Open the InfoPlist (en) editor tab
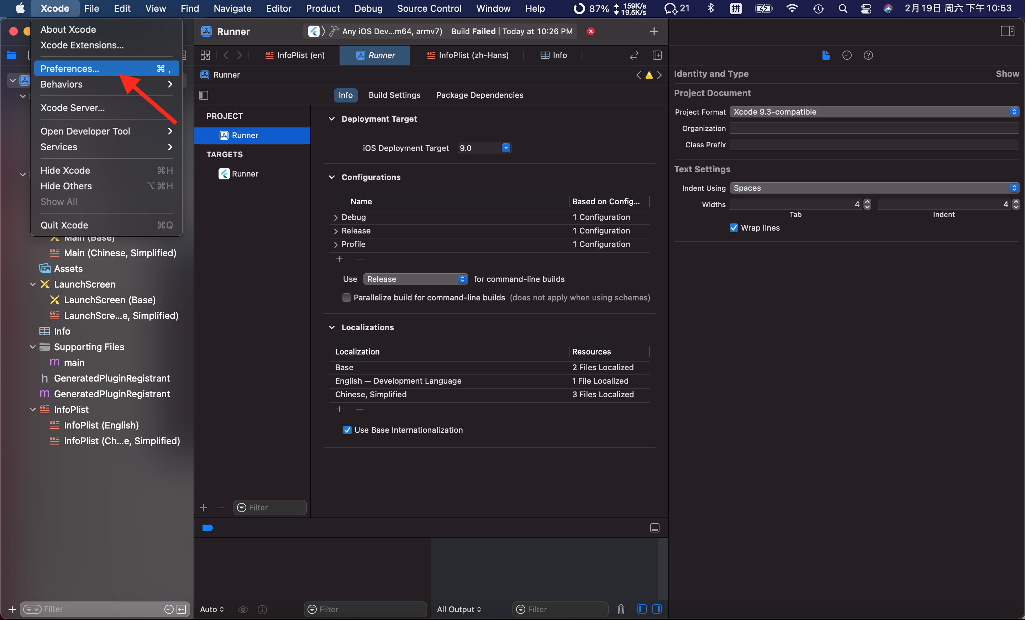This screenshot has width=1025, height=620. click(295, 55)
